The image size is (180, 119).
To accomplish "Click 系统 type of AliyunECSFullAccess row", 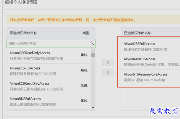I will [84, 70].
